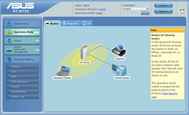Expand the Wireless submenu item
189x115 pixels.
(x=22, y=67)
